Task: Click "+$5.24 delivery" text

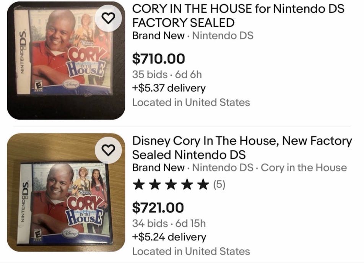Action: pyautogui.click(x=169, y=237)
